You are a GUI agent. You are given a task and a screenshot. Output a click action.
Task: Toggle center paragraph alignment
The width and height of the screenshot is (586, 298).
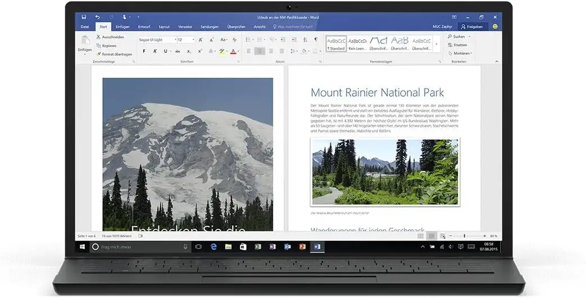point(259,51)
